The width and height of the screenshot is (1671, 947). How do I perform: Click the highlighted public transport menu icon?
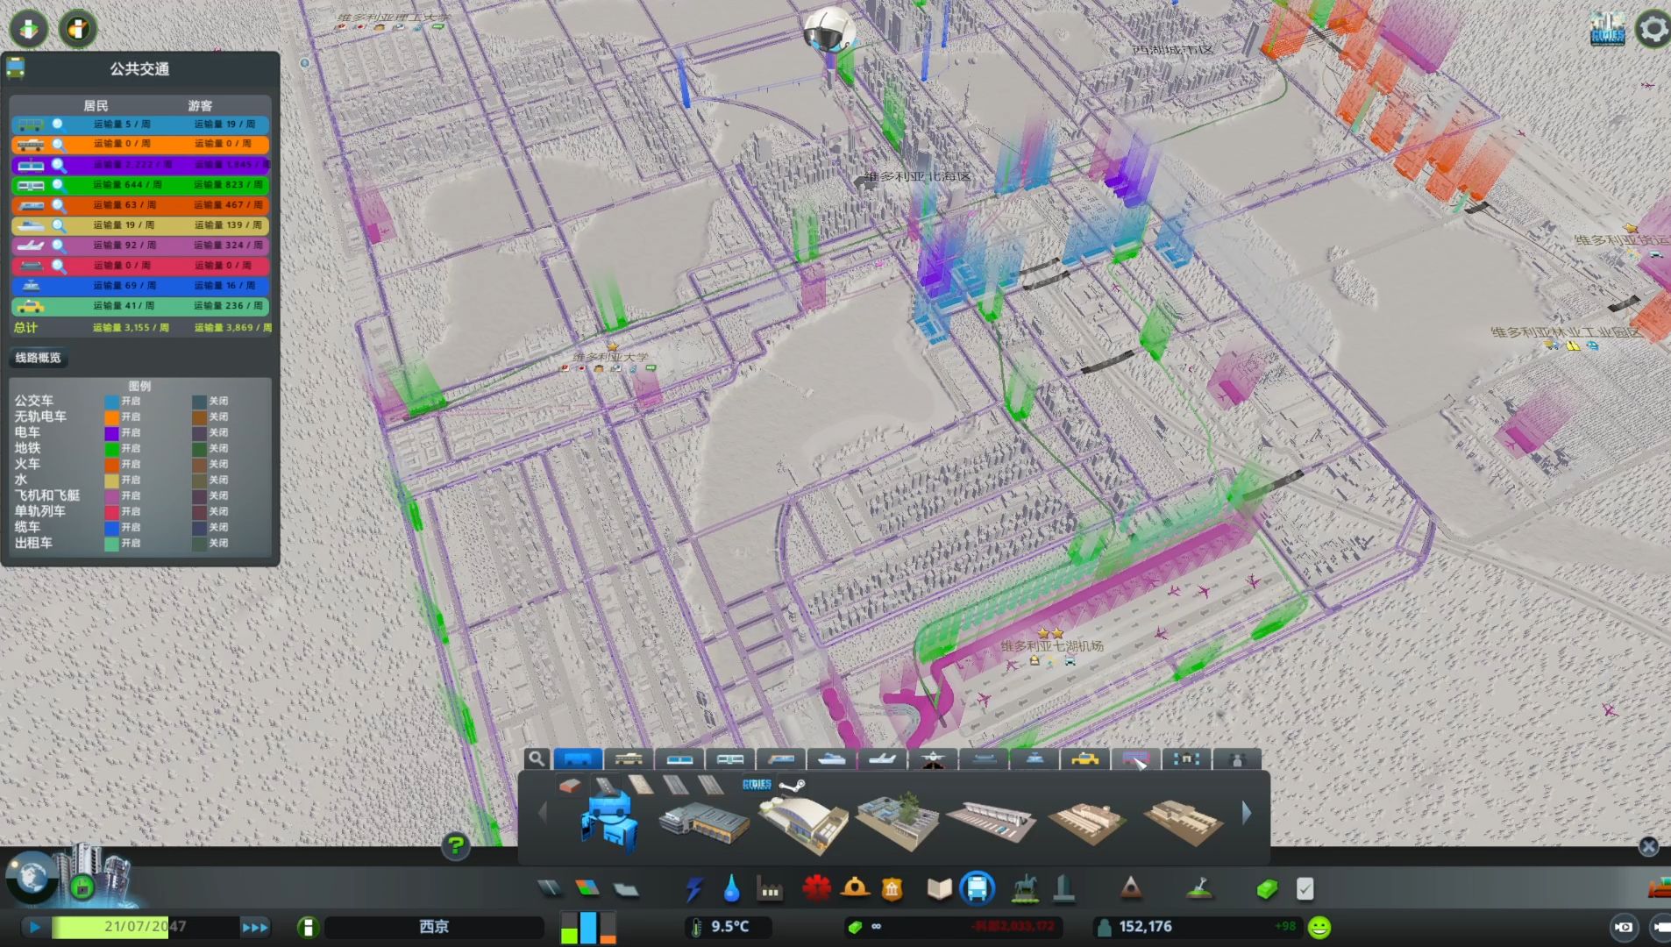pyautogui.click(x=977, y=889)
